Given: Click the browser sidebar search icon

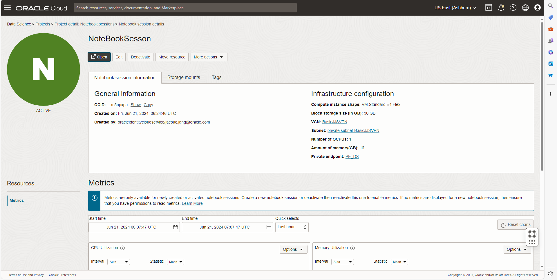Looking at the screenshot, I should (551, 6).
